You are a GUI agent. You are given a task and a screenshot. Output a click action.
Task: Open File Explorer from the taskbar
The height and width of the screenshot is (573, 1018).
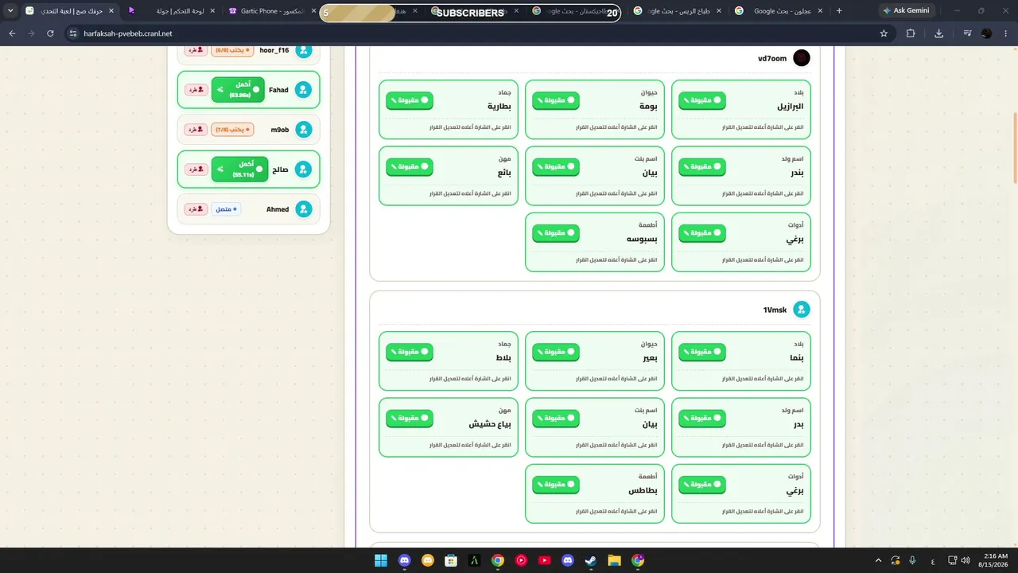[614, 560]
